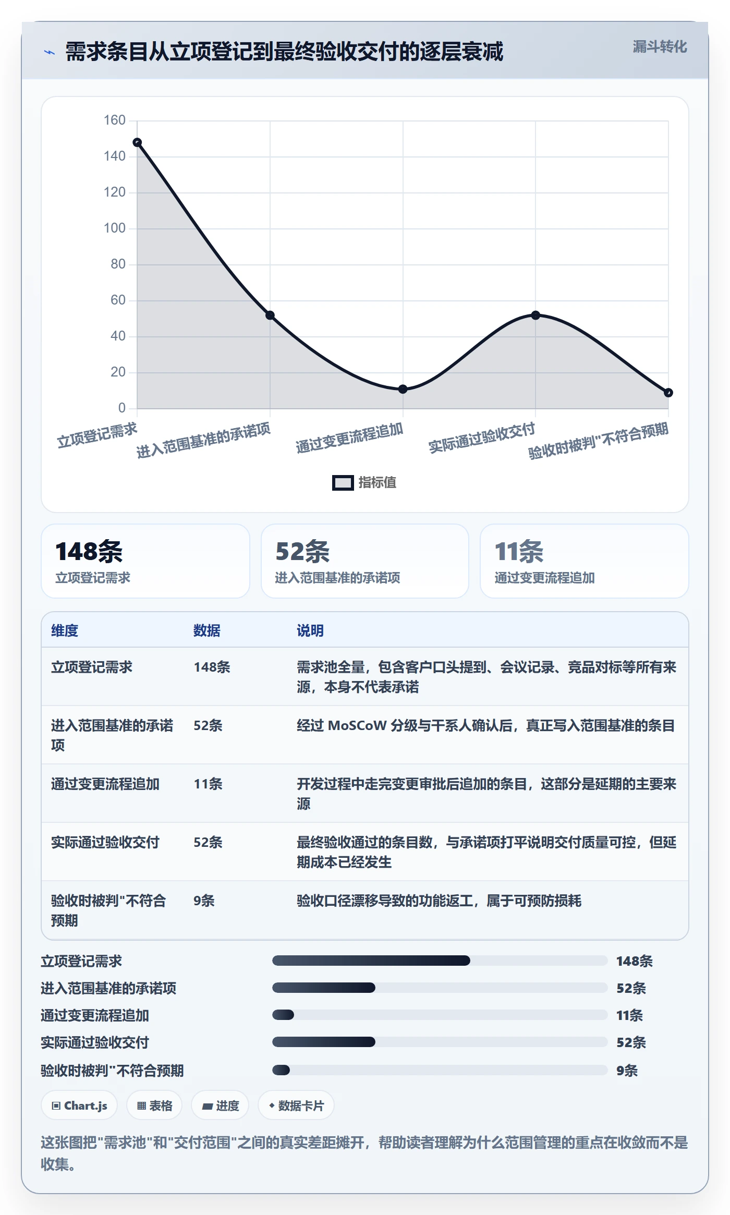730x1215 pixels.
Task: Click the 立项登记需求 data point at 148
Action: [x=137, y=142]
